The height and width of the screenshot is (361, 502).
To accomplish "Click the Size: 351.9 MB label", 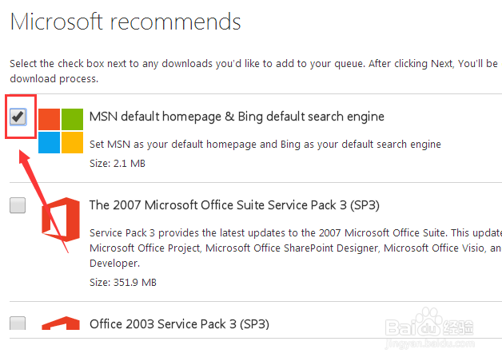I will point(123,283).
